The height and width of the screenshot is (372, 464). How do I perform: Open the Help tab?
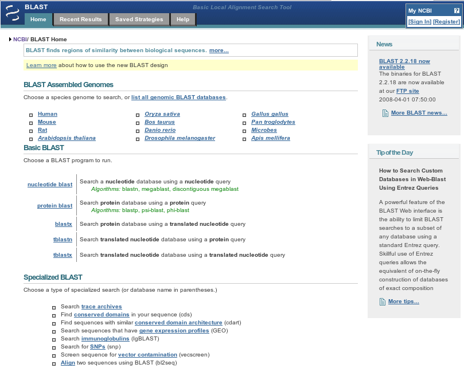(x=183, y=19)
